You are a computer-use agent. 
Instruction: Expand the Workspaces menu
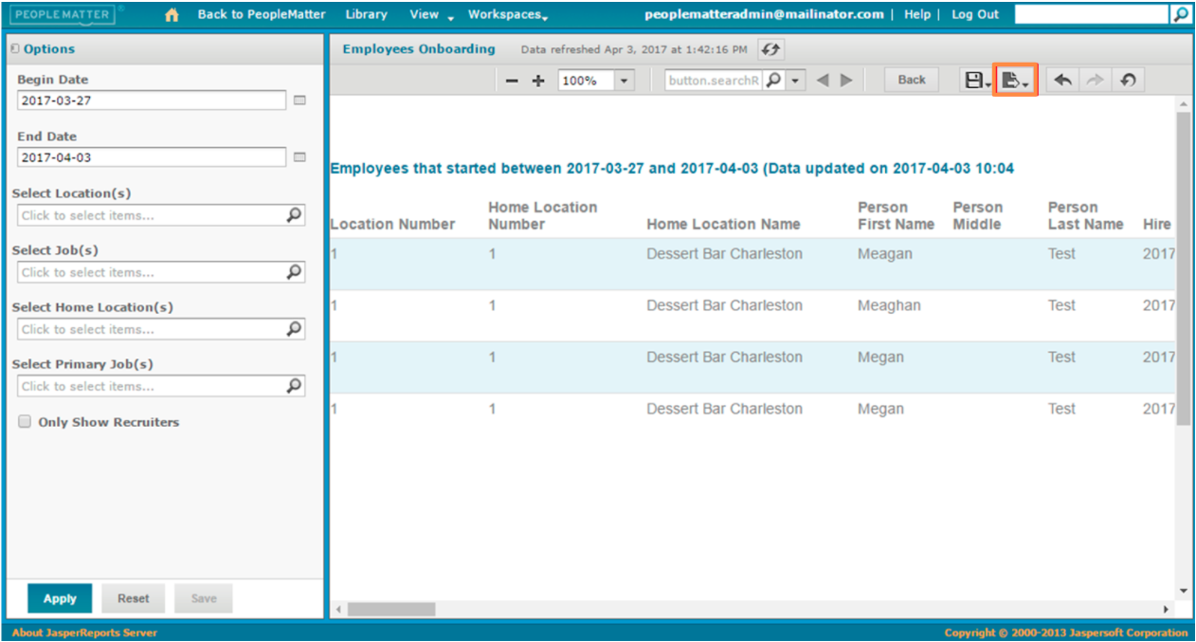point(508,15)
